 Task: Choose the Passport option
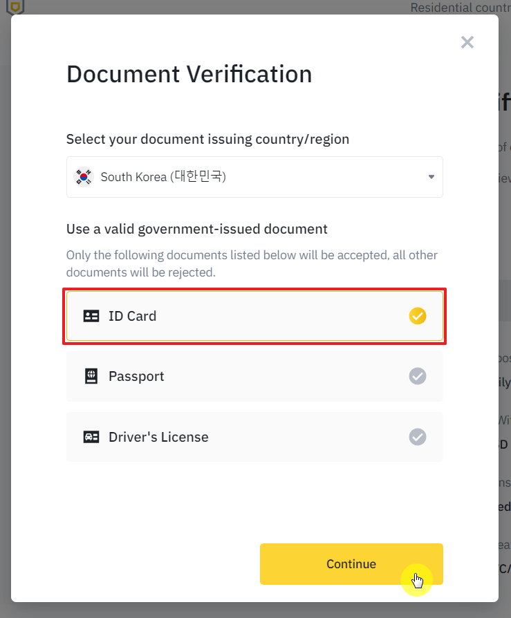[x=254, y=376]
